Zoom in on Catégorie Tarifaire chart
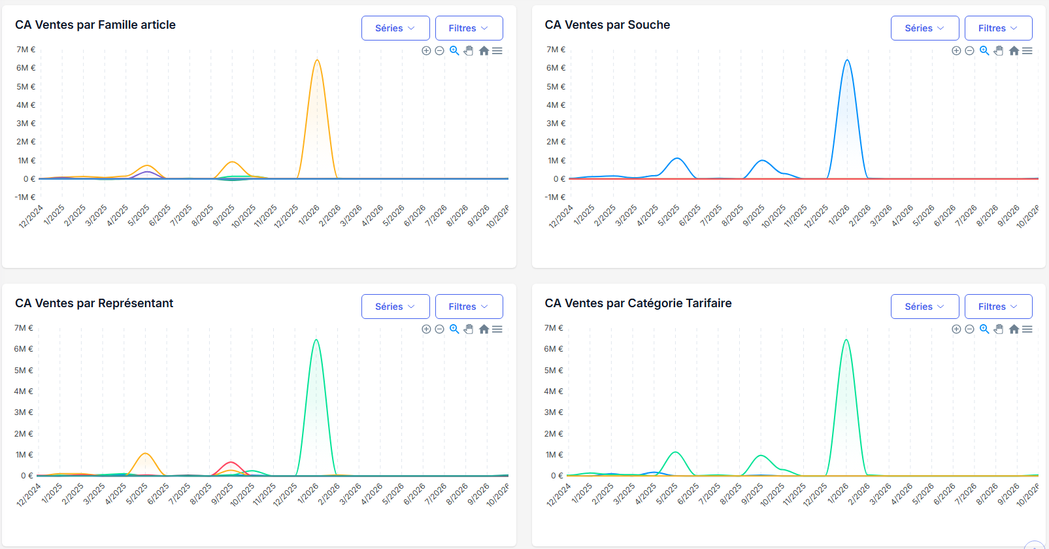Screen dimensions: 1049x549 (956, 329)
